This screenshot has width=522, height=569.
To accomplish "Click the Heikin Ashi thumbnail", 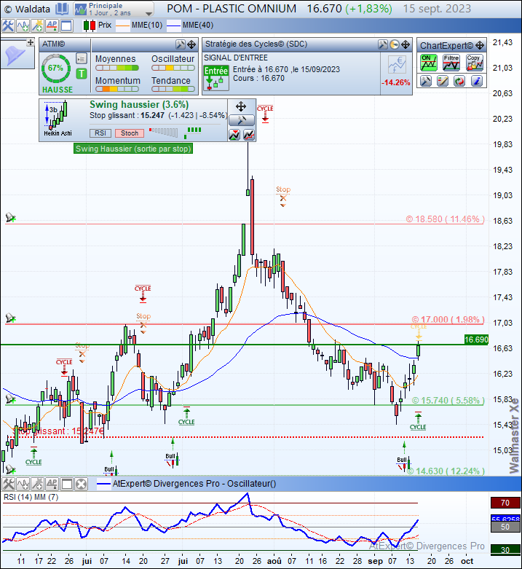I will [x=58, y=119].
